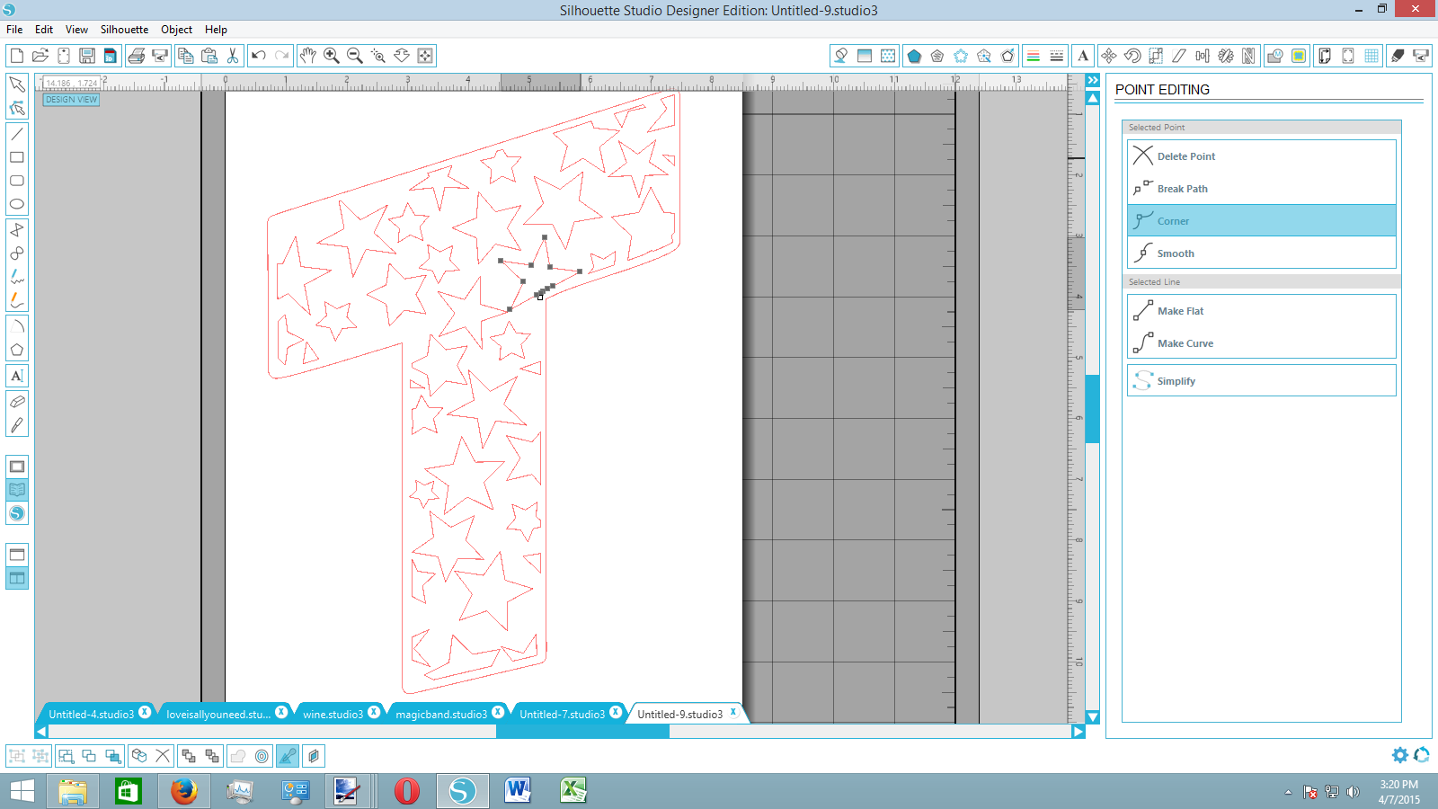Open the View menu

coord(76,30)
